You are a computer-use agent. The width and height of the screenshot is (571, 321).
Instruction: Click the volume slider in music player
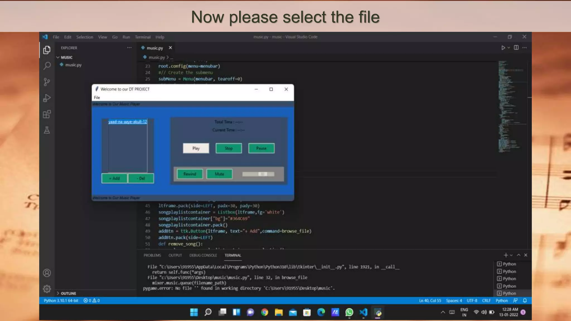(258, 174)
